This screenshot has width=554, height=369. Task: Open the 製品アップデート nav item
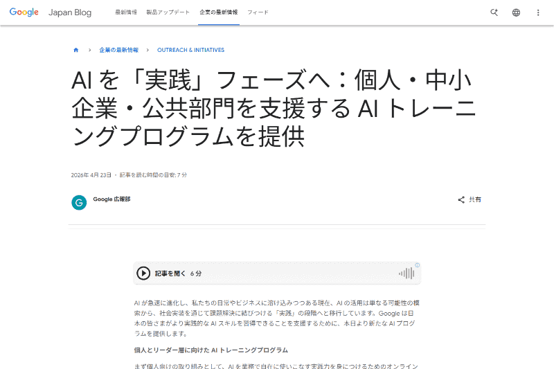[168, 12]
